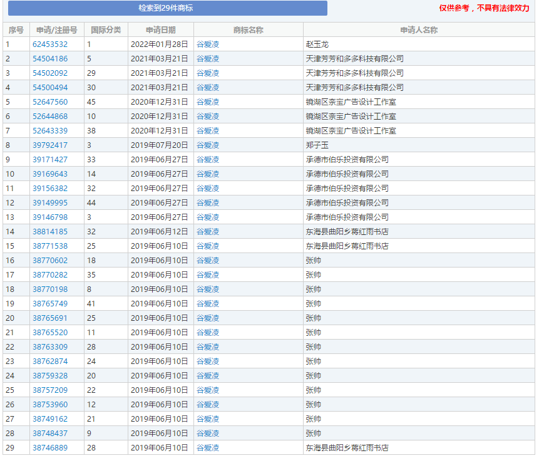Open registration number 54504186

coord(50,59)
